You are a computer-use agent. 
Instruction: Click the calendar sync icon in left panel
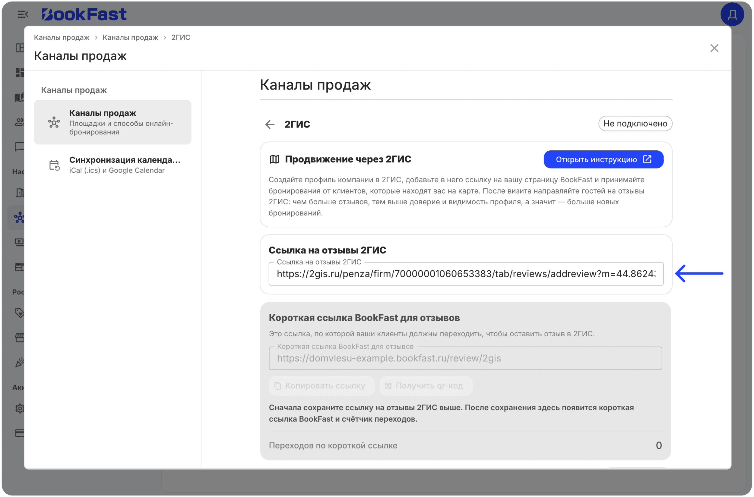point(54,165)
